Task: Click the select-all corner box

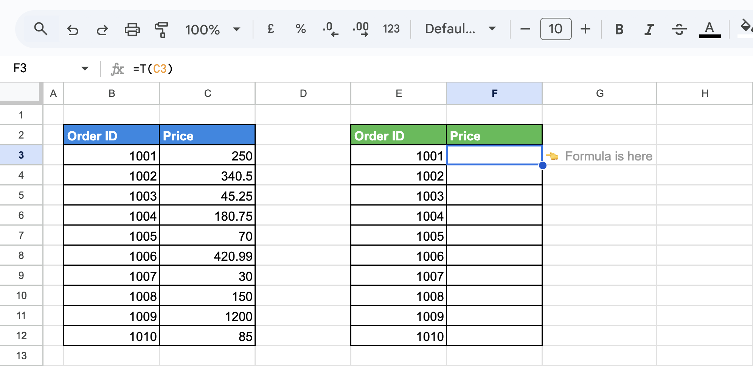Action: [x=20, y=93]
